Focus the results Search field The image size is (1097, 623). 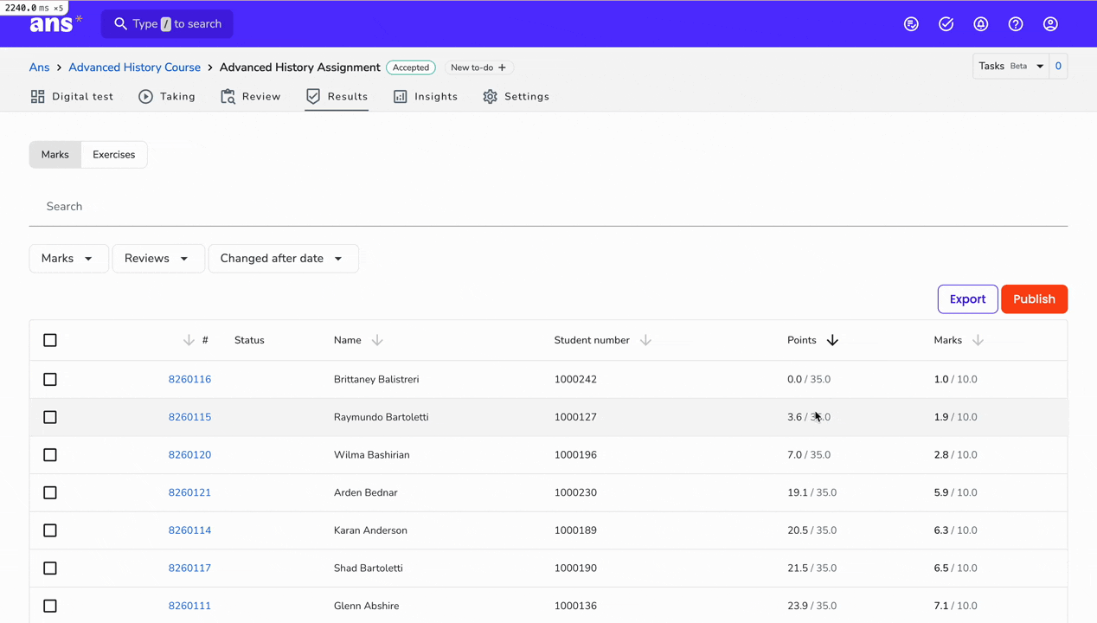click(548, 207)
